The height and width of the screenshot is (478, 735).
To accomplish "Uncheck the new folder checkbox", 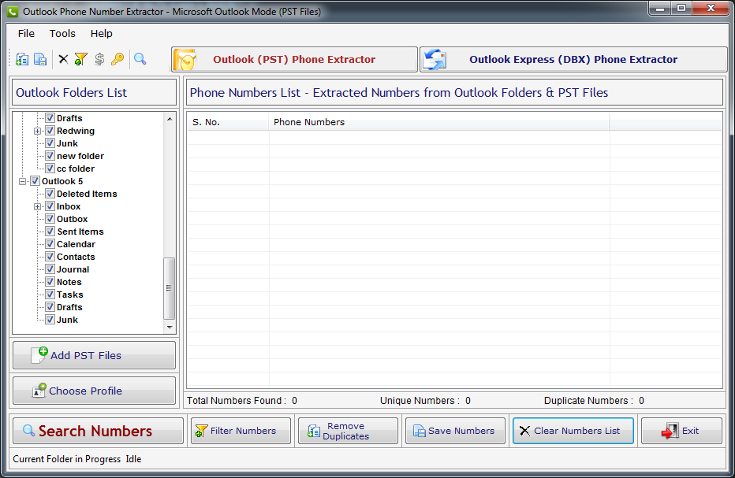I will click(x=50, y=156).
